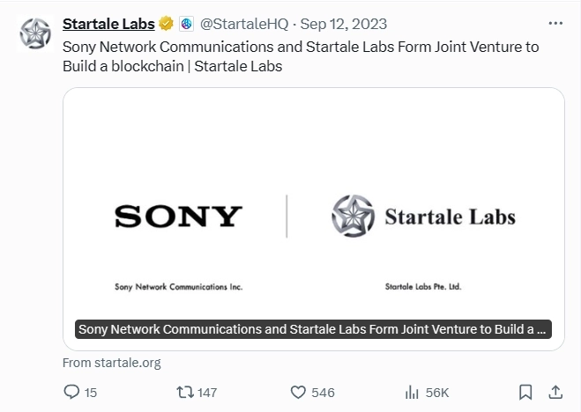Open the reply comment icon
The height and width of the screenshot is (412, 581).
click(x=72, y=392)
